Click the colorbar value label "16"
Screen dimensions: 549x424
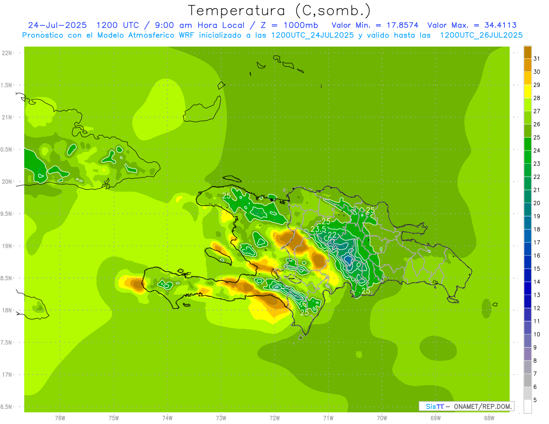click(x=537, y=256)
